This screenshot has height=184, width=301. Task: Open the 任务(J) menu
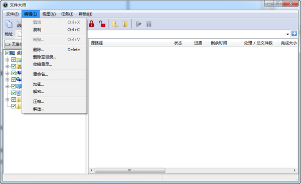pos(67,14)
